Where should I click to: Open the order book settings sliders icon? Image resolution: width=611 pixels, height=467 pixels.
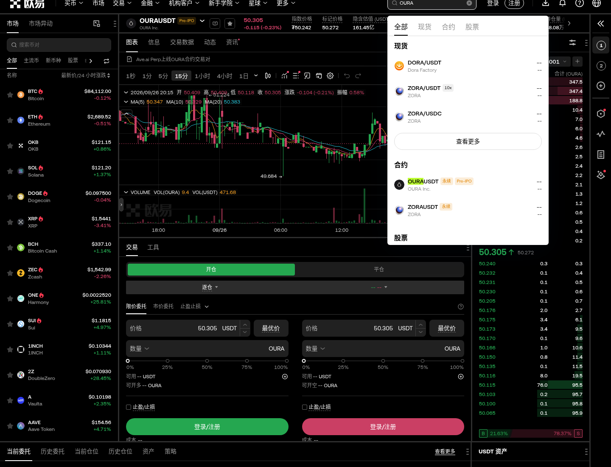pyautogui.click(x=572, y=42)
